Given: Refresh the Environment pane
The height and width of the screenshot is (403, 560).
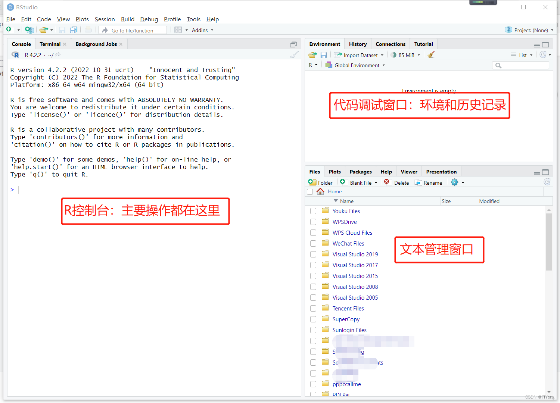Looking at the screenshot, I should click(x=543, y=54).
